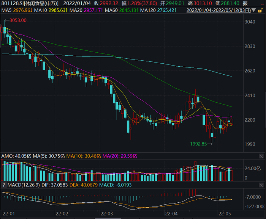Screen dimensions: 266x219
Task: Click the 3040 price axis label
Action: [x=250, y=22]
